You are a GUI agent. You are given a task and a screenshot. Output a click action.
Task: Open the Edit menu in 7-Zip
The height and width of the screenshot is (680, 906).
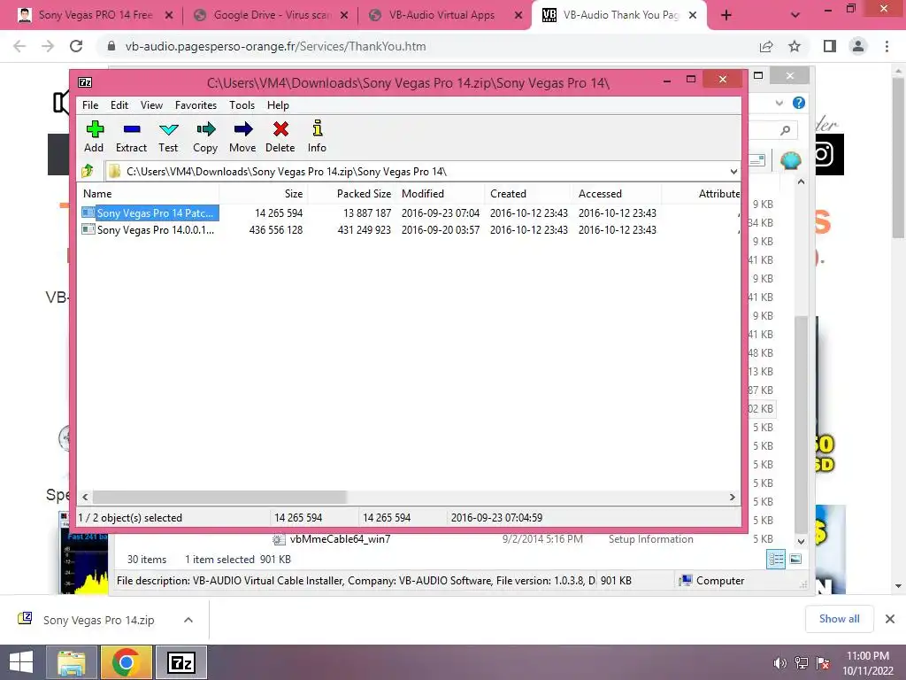[x=119, y=105]
